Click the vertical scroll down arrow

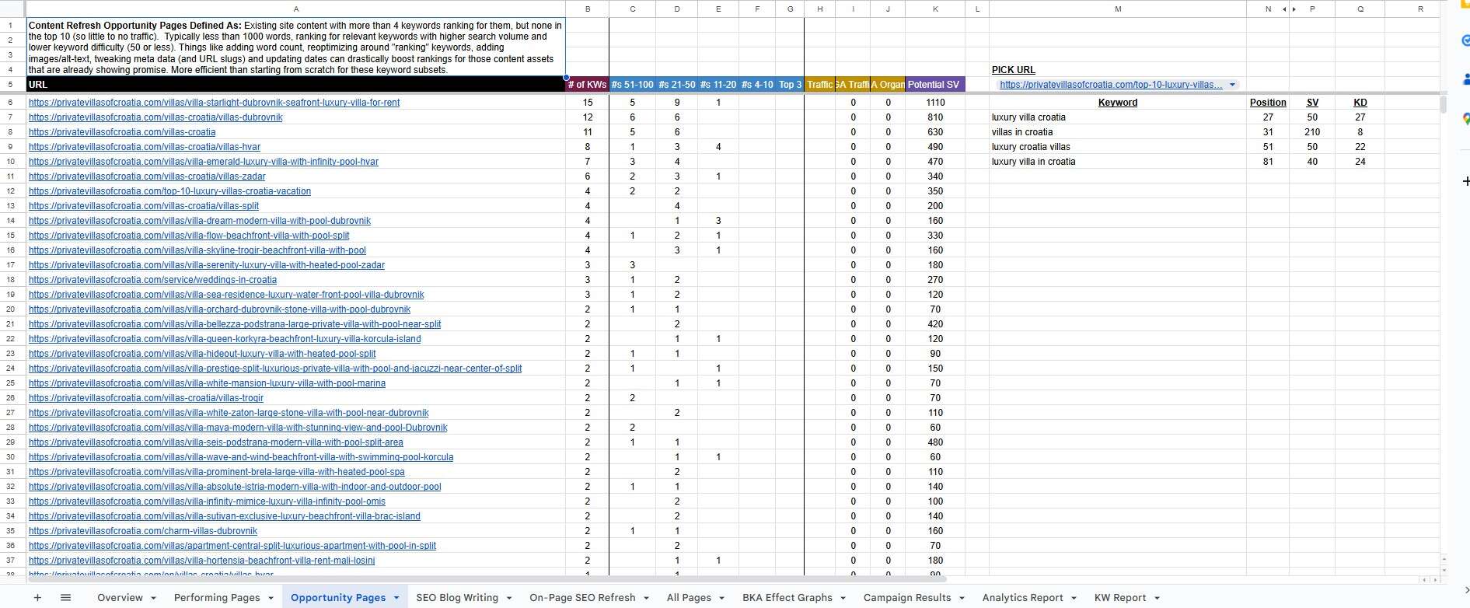1444,568
